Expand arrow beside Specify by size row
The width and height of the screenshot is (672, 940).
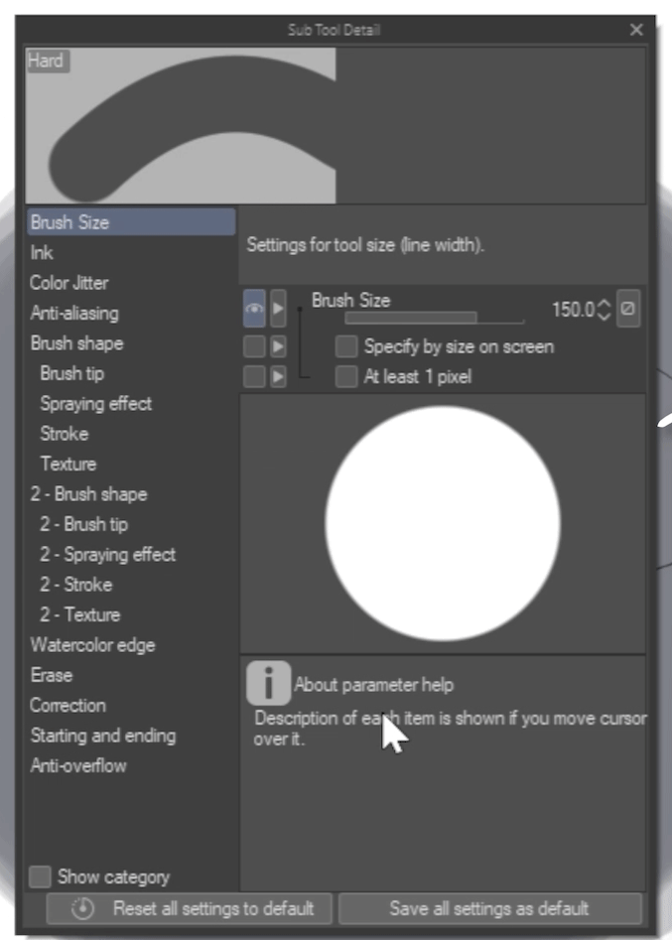tap(278, 346)
